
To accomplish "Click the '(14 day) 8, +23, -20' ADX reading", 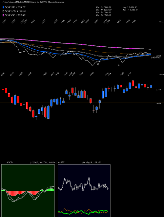I will tap(92, 162).
